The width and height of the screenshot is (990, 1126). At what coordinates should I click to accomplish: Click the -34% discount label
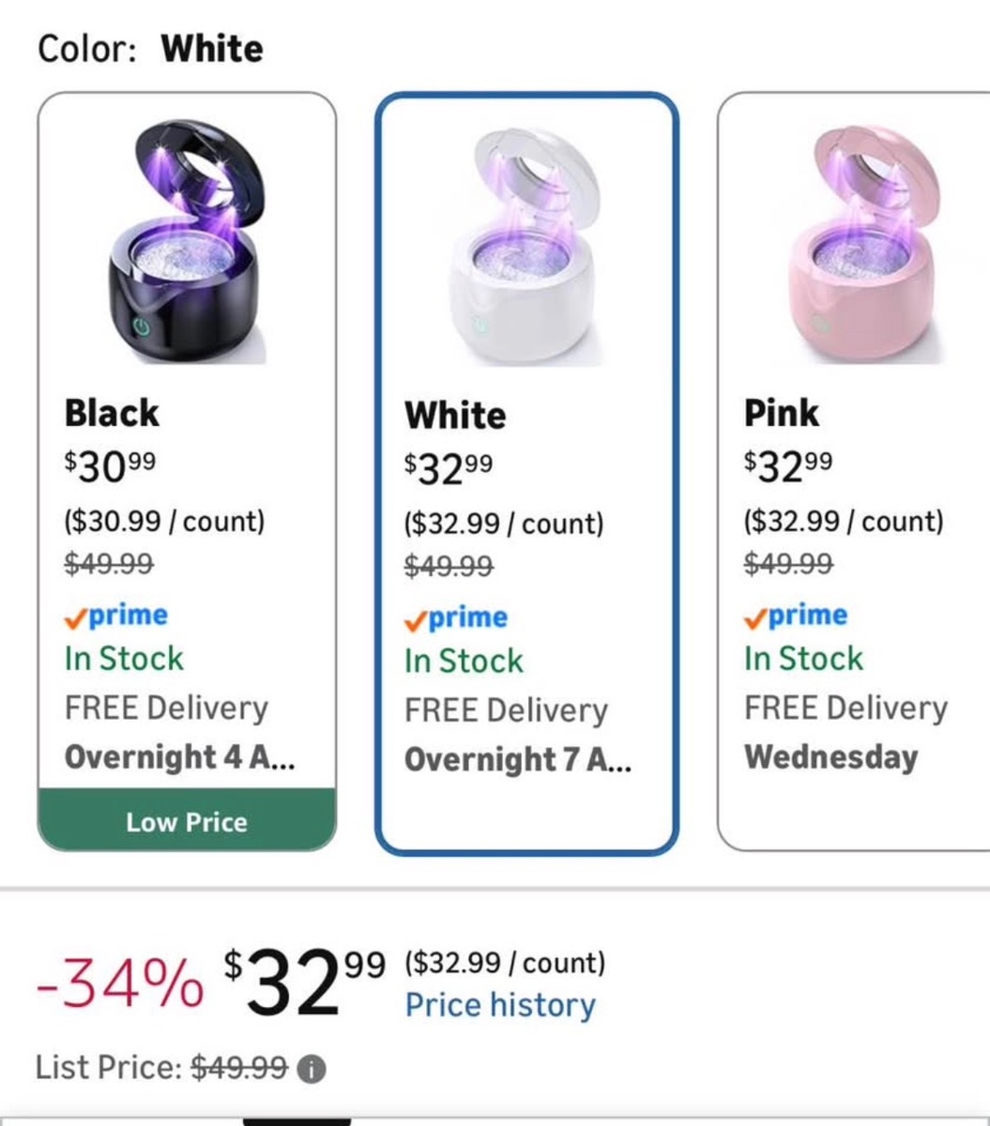[x=119, y=984]
